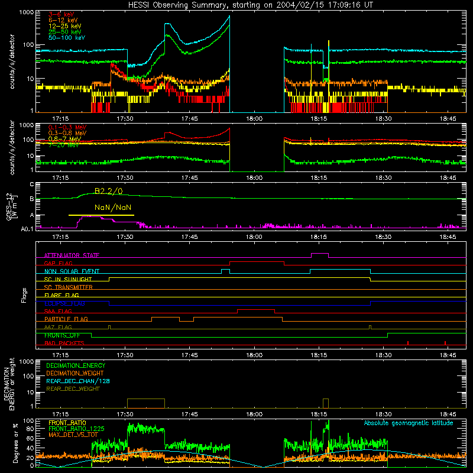The width and height of the screenshot is (473, 473).
Task: Click the GOES-12 axis label
Action: [x=12, y=207]
